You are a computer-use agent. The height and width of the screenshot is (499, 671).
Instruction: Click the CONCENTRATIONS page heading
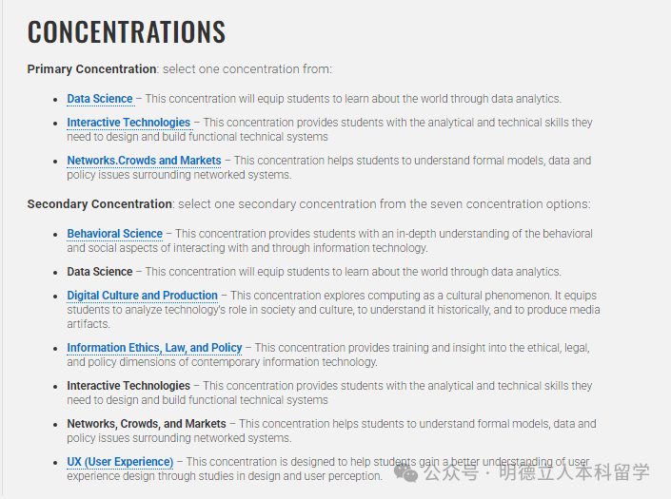click(127, 32)
